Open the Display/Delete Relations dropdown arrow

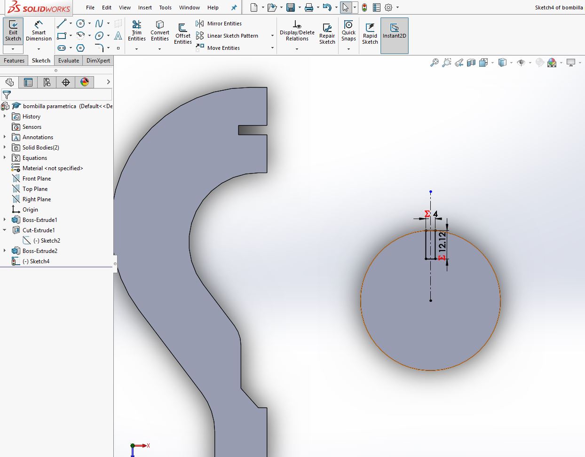(297, 49)
